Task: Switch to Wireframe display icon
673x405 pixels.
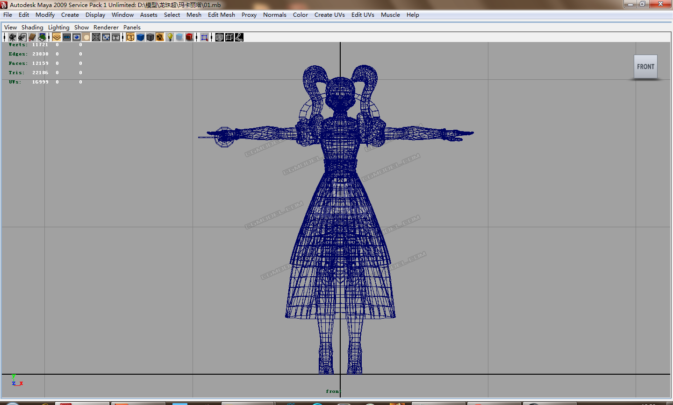Action: (130, 37)
